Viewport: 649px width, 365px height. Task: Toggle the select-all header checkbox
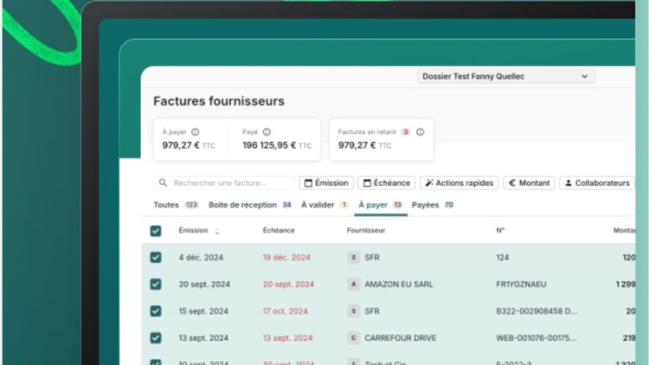[156, 231]
